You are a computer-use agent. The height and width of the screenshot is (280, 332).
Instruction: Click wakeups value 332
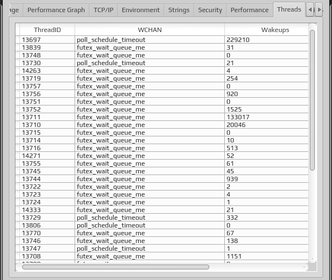pos(232,218)
